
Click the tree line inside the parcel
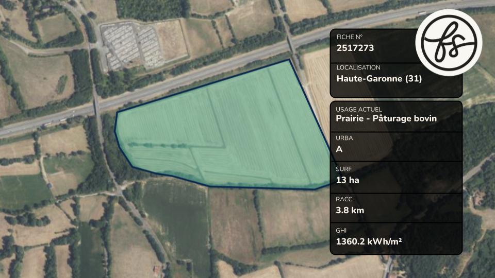pyautogui.click(x=158, y=146)
